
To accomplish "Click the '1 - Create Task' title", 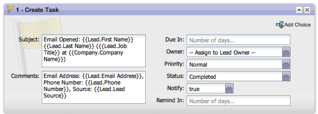I will pyautogui.click(x=38, y=10).
